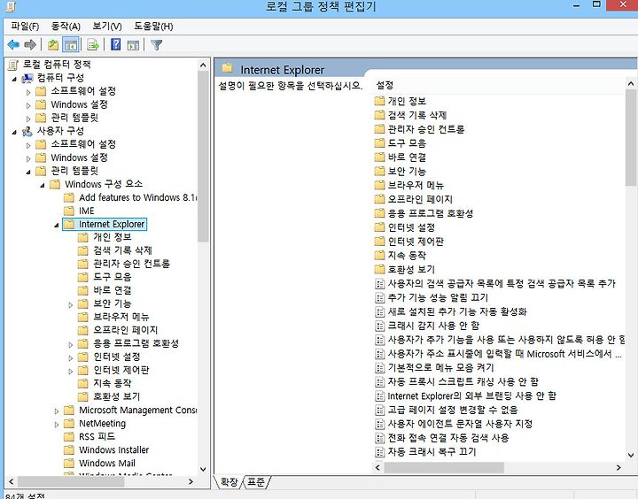The height and width of the screenshot is (499, 638).
Task: Click the policy icon for 전화 접속 연결 자동 검색 사용
Action: [379, 438]
